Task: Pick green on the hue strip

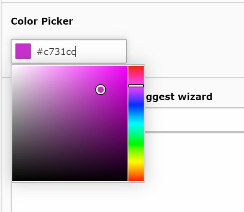Action: [136, 141]
